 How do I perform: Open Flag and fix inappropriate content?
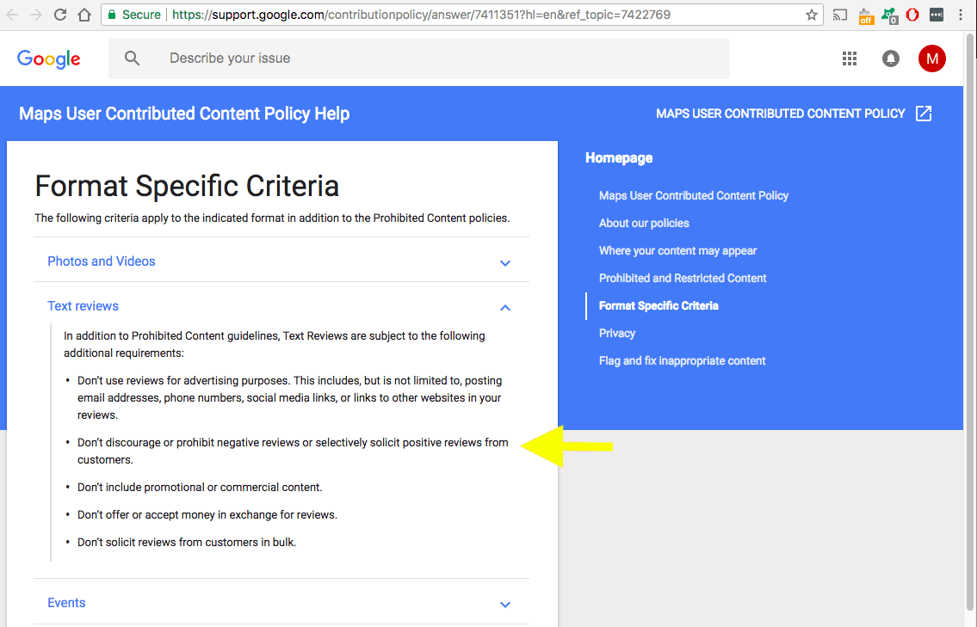682,360
